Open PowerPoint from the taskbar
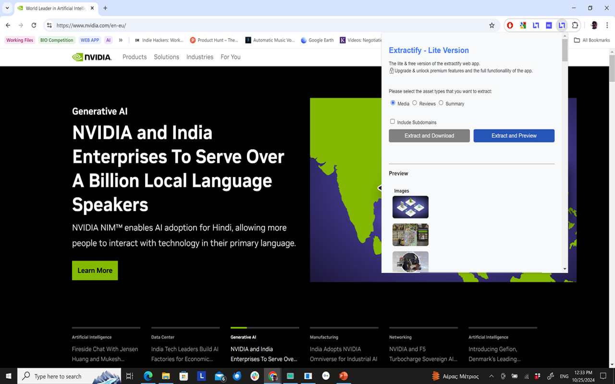 click(344, 376)
